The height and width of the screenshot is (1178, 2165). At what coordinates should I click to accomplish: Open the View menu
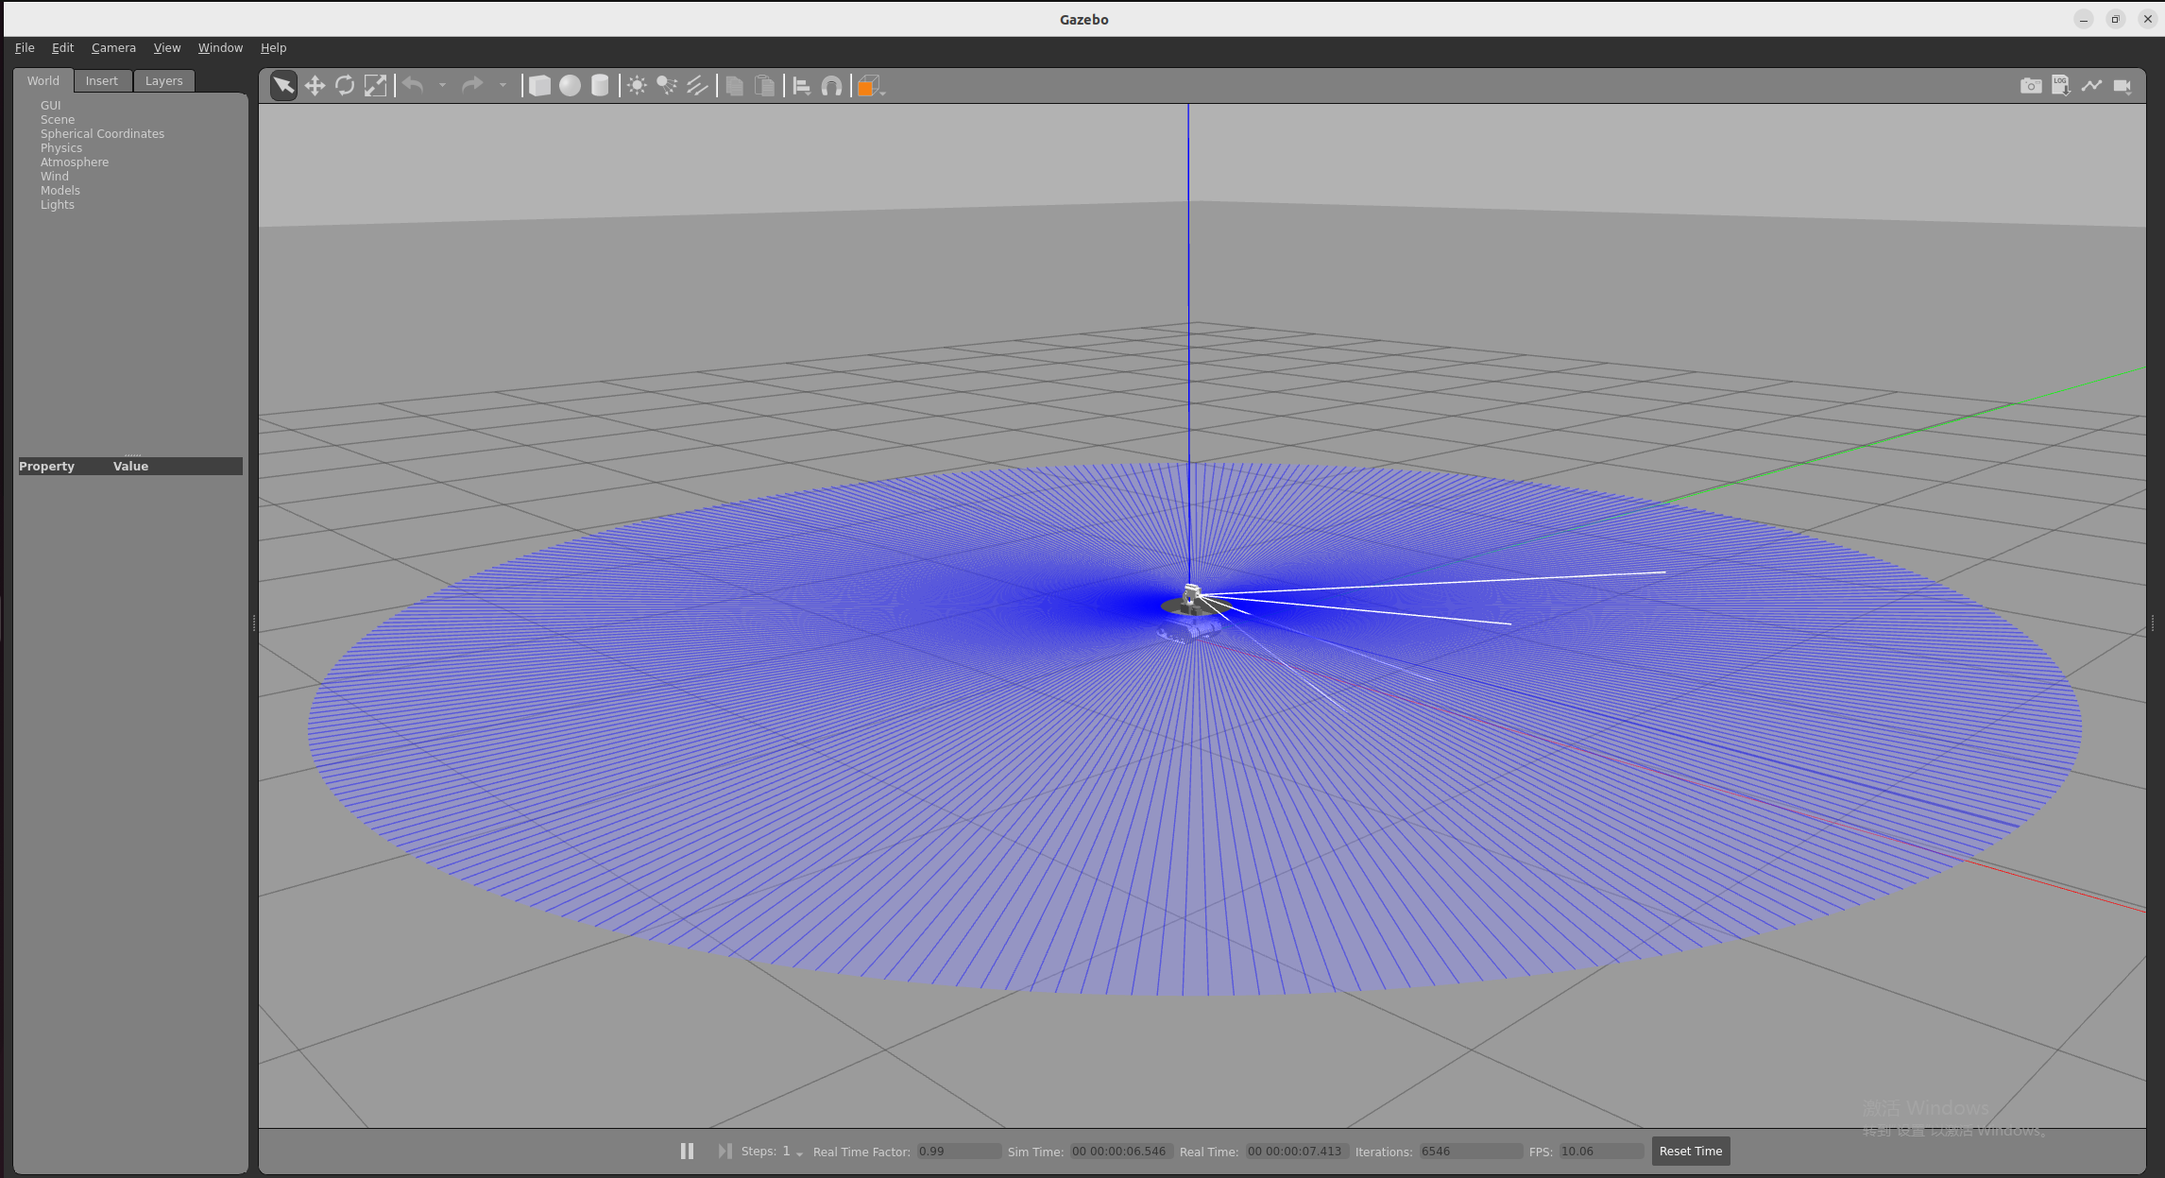pyautogui.click(x=167, y=46)
